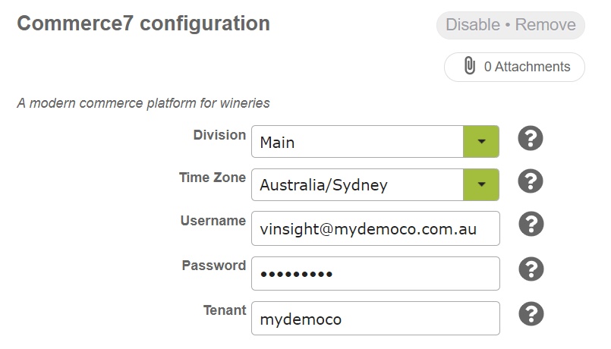This screenshot has height=349, width=611.
Task: Expand the Time Zone dropdown arrow
Action: [481, 184]
